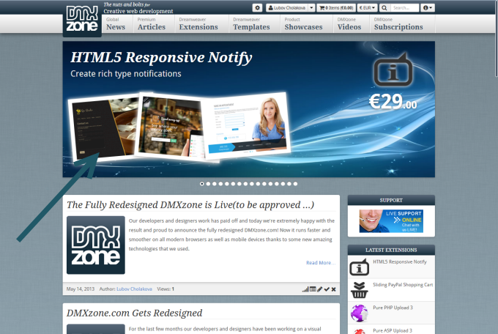The image size is (498, 334).
Task: Click the article date May 14, 2013
Action: (81, 289)
